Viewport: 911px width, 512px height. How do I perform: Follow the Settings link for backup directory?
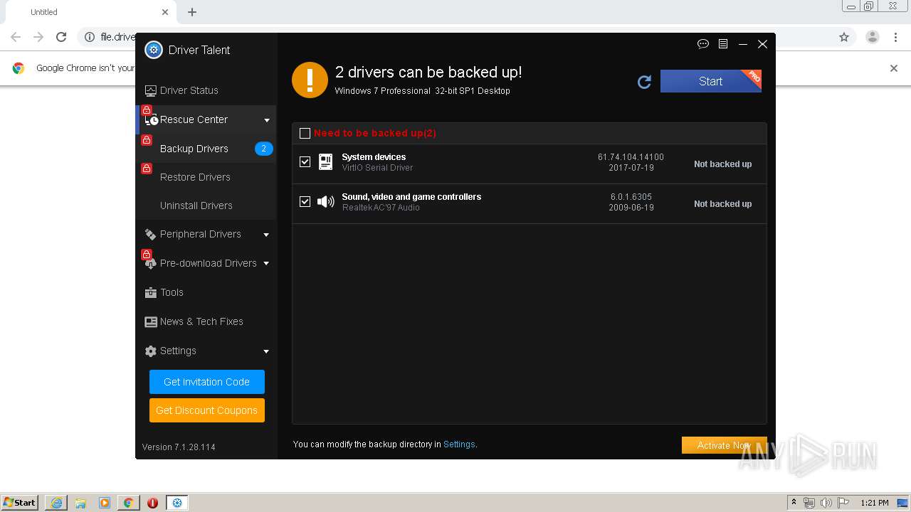point(459,444)
